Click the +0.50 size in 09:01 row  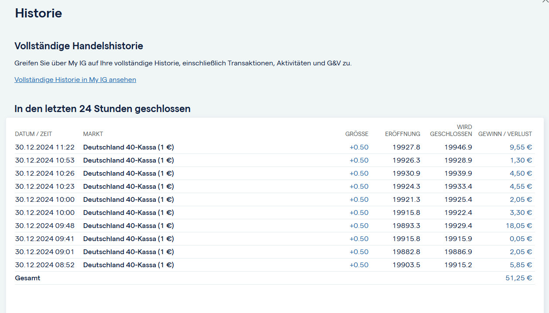(359, 252)
